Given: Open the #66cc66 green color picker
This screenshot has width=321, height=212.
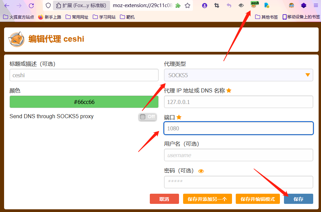Looking at the screenshot, I should [84, 102].
